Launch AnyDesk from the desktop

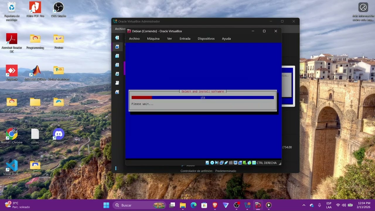click(x=12, y=73)
